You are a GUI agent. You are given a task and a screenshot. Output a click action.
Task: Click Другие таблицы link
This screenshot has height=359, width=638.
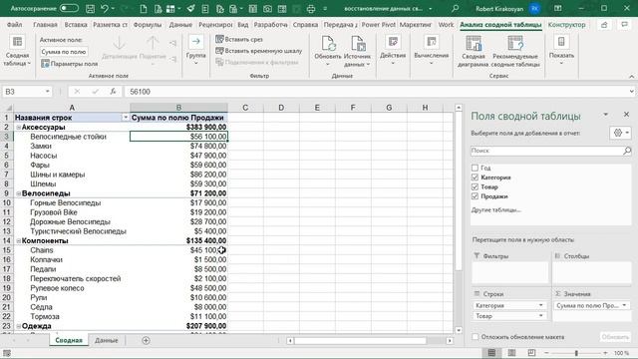[496, 210]
